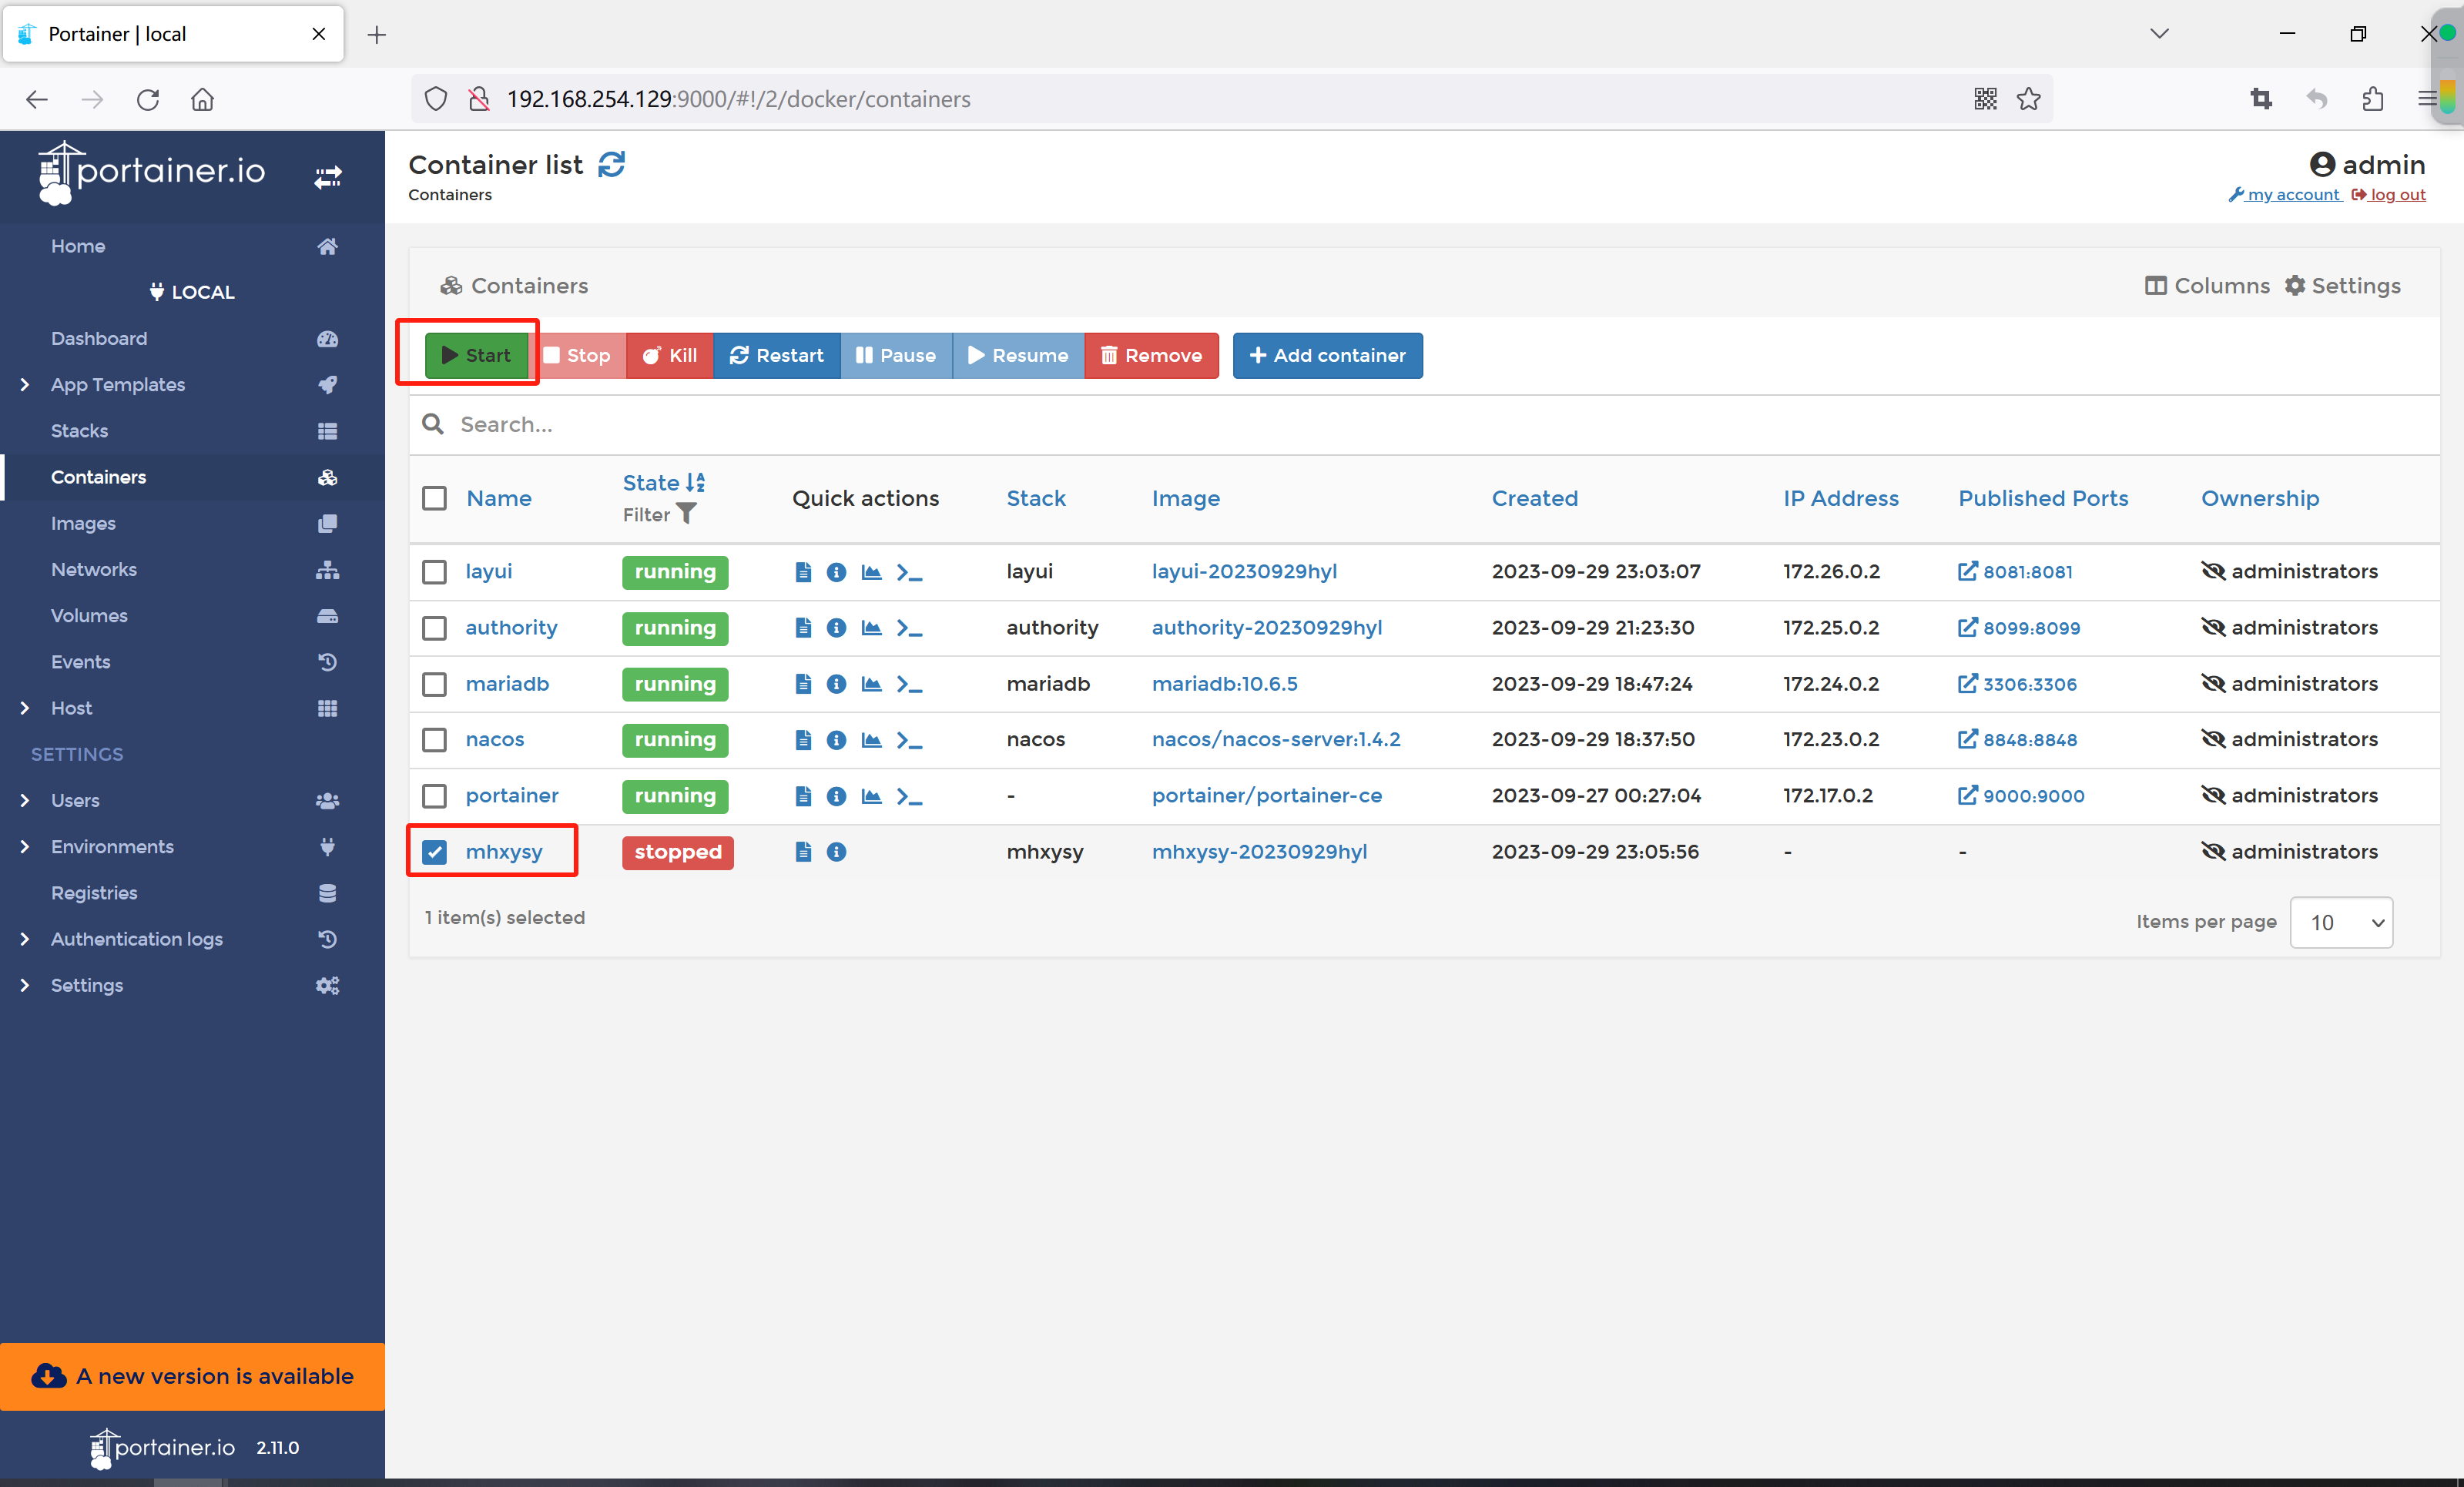Screen dimensions: 2464x1487
Task: Expand the App Templates sidebar section
Action: pyautogui.click(x=25, y=385)
